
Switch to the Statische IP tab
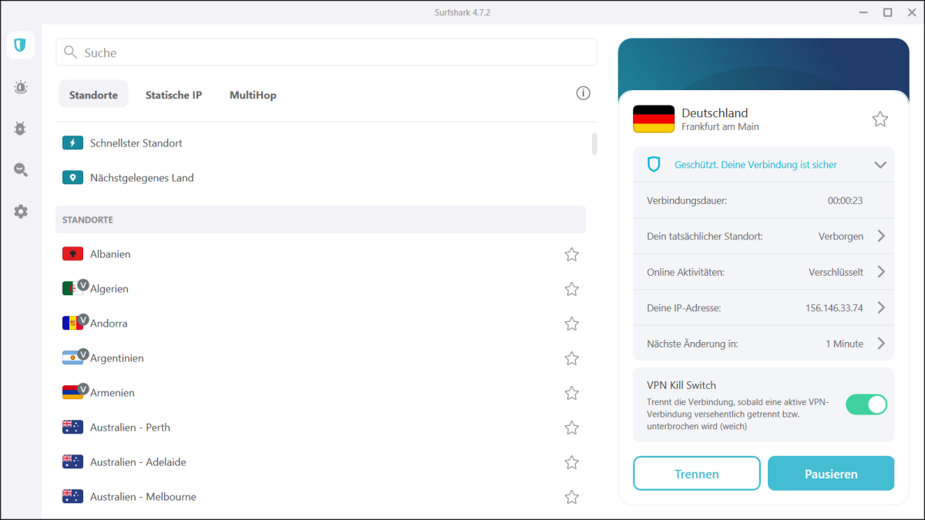173,95
